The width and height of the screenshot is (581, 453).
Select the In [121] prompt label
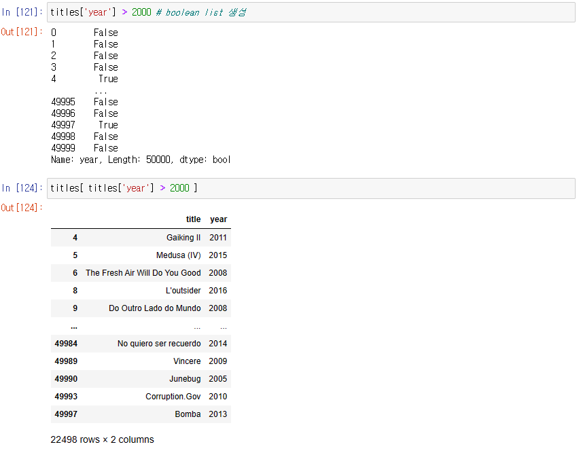(x=22, y=12)
